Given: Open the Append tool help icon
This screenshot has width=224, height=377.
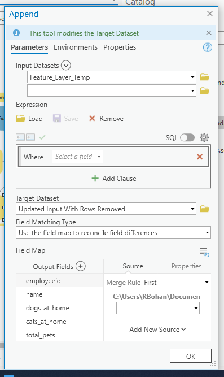Looking at the screenshot, I should coord(208,47).
